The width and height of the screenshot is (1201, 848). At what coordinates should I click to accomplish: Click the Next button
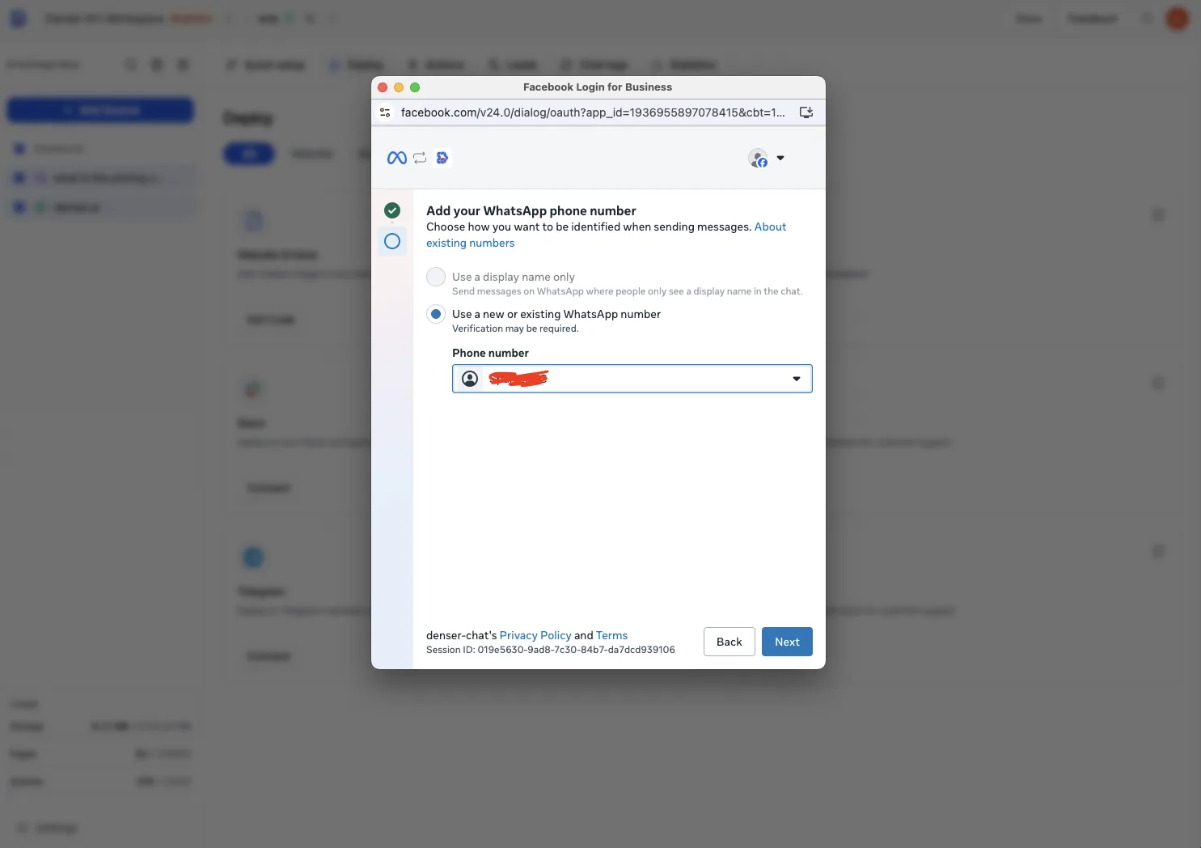point(787,642)
